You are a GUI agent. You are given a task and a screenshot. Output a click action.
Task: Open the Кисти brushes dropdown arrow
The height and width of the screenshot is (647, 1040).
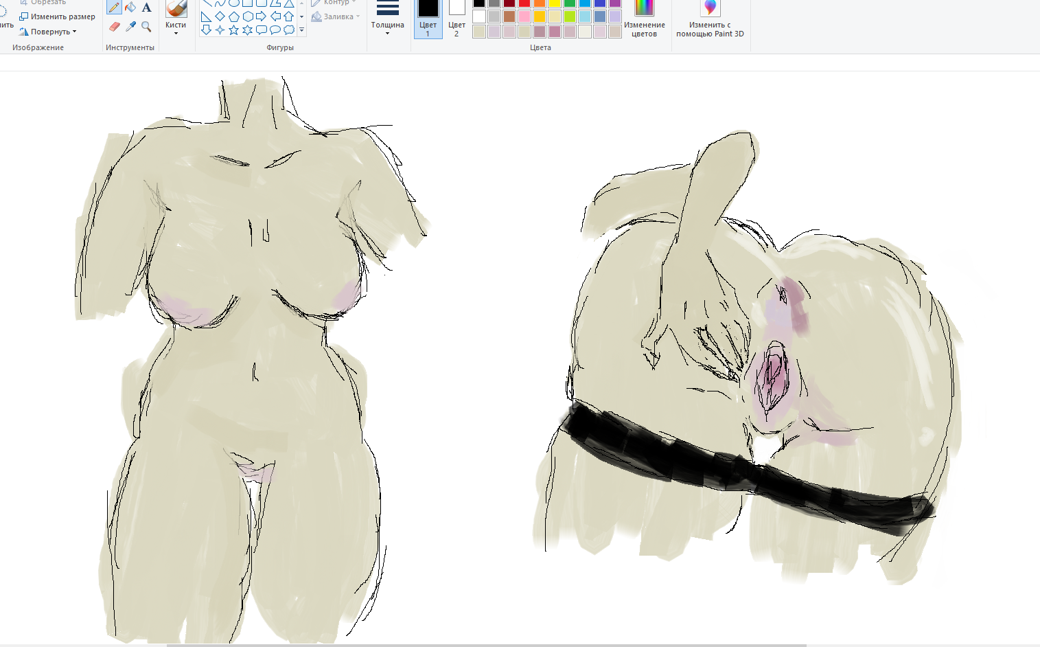coord(176,33)
